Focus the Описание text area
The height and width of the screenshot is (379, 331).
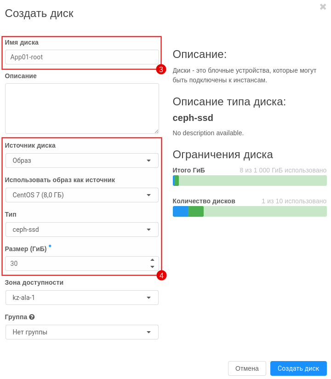pos(82,109)
